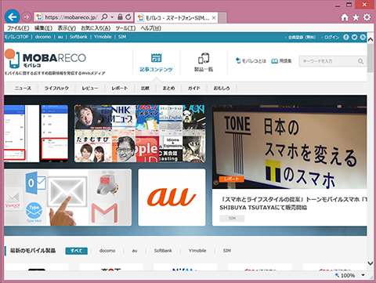376x283 pixels.
Task: Open the TONE スマホ featured article image
Action: [289, 147]
